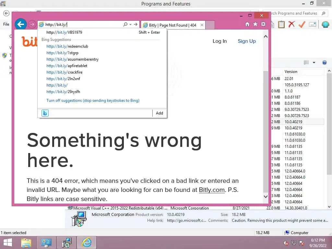Click the IE forward arrow button
The height and width of the screenshot is (249, 332).
[x=32, y=24]
